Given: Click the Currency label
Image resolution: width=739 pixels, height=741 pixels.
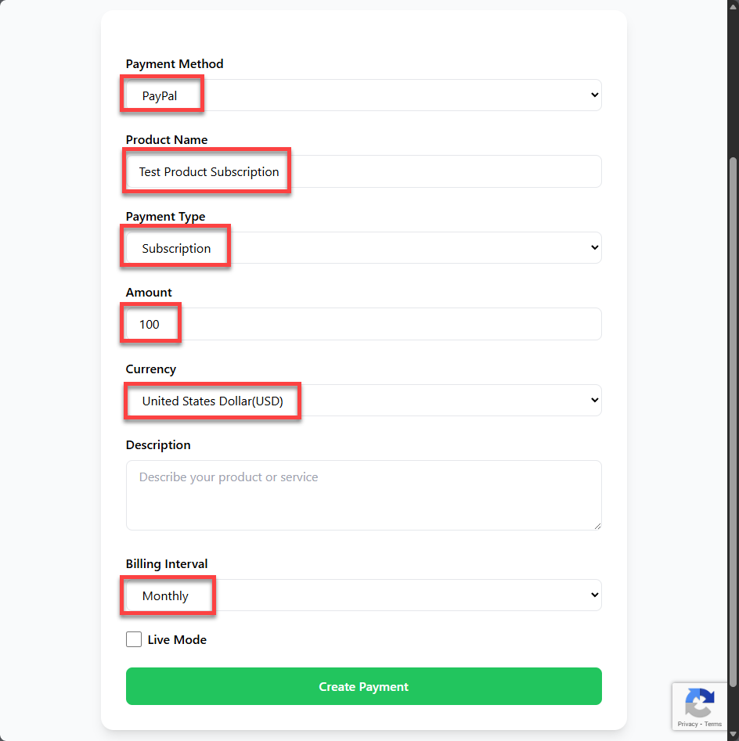Looking at the screenshot, I should click(151, 369).
